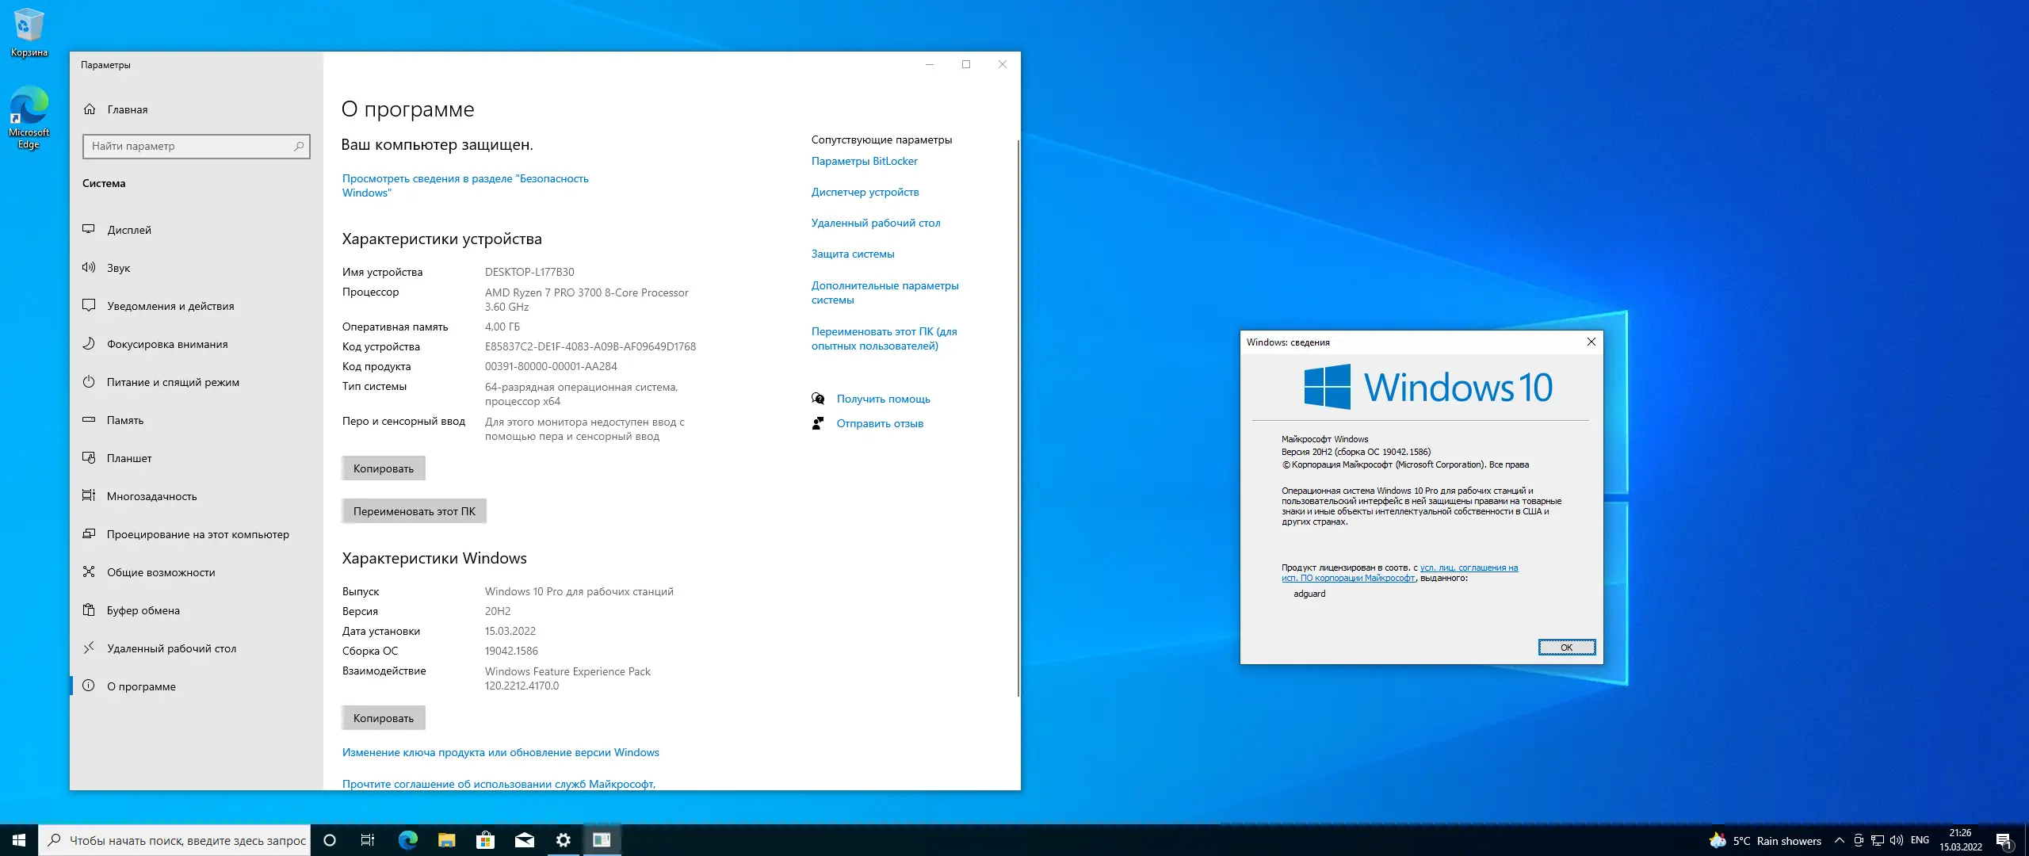The height and width of the screenshot is (856, 2029).
Task: Open Microsoft Store from the taskbar
Action: click(x=485, y=840)
